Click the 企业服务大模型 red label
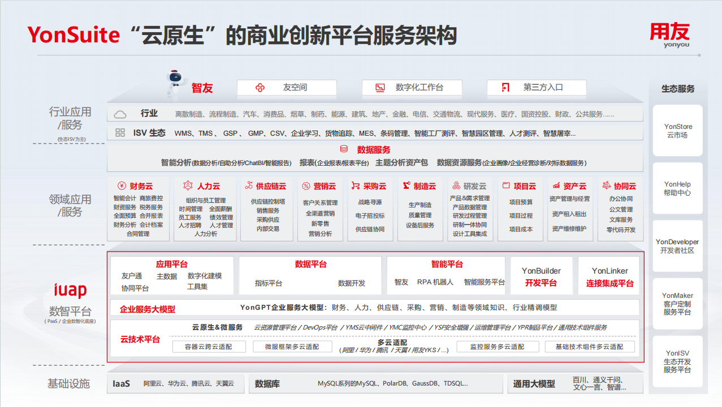Screen dimensions: 722x407 point(148,309)
